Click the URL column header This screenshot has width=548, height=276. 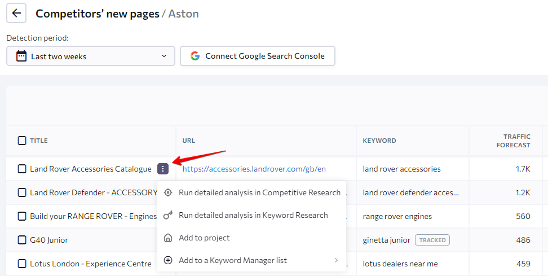click(189, 141)
